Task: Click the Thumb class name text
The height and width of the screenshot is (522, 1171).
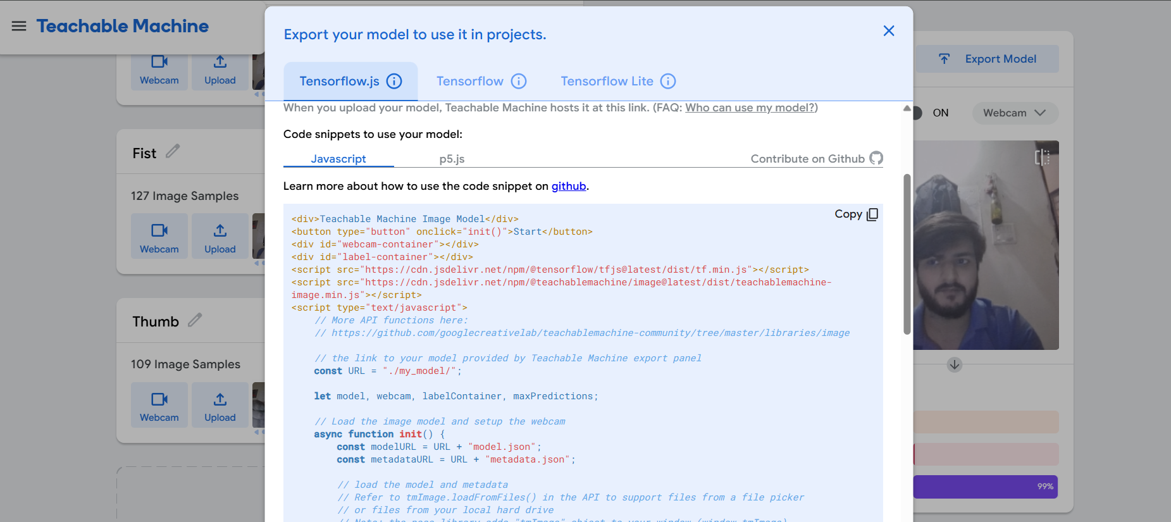Action: (x=156, y=321)
